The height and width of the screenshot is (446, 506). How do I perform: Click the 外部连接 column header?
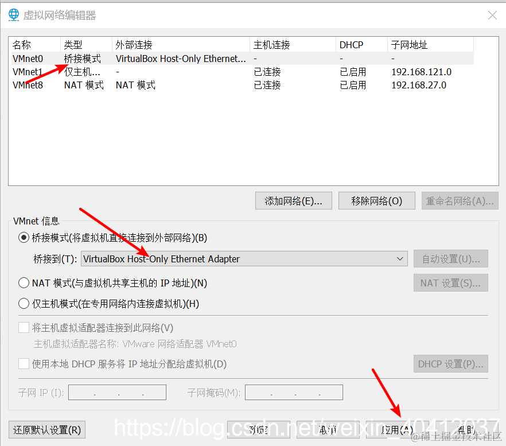pyautogui.click(x=181, y=45)
